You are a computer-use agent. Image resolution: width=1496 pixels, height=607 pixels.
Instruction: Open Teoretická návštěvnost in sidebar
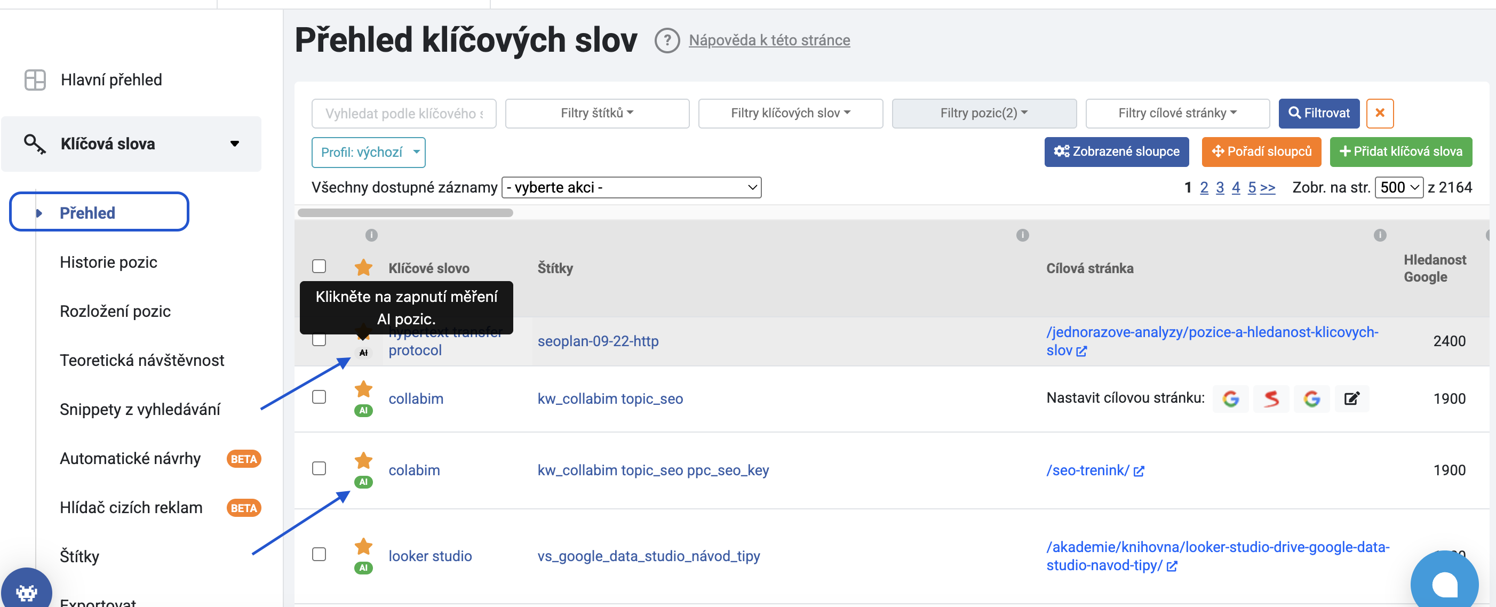[x=142, y=360]
